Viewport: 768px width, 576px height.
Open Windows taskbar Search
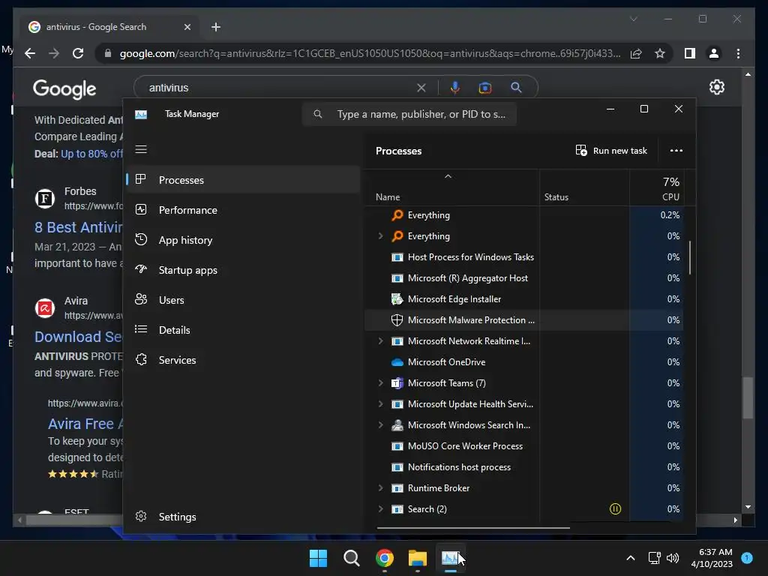click(x=351, y=558)
